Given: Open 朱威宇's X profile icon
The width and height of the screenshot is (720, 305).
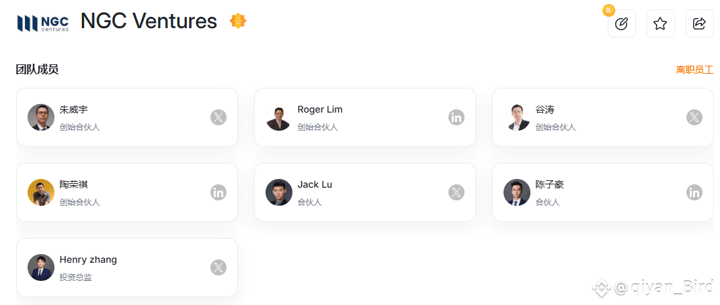Looking at the screenshot, I should tap(218, 117).
